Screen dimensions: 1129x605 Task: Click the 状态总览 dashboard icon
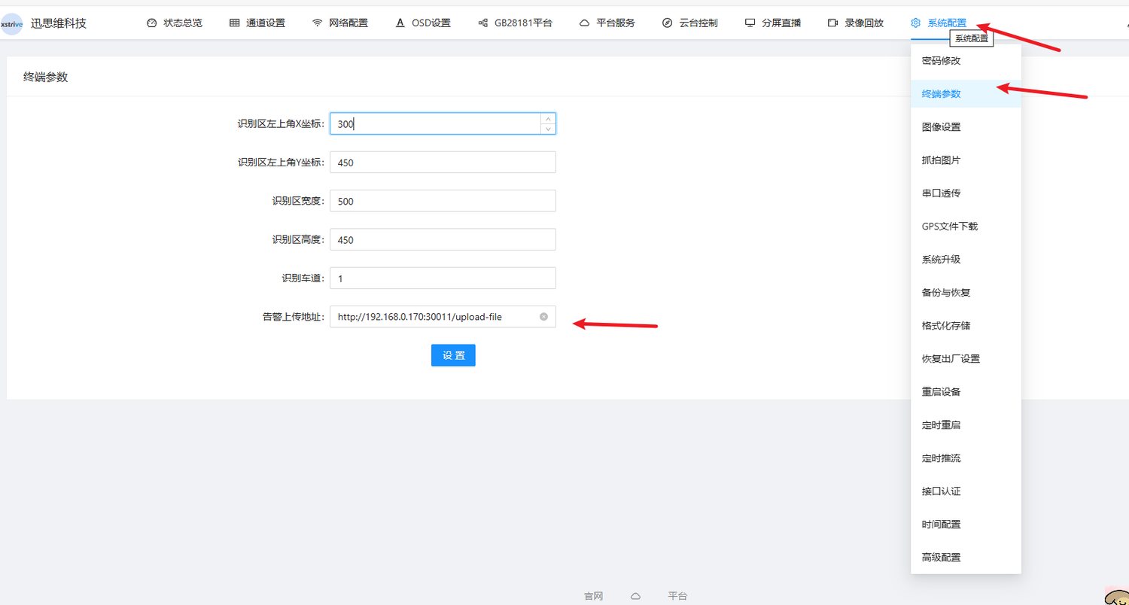pos(151,23)
